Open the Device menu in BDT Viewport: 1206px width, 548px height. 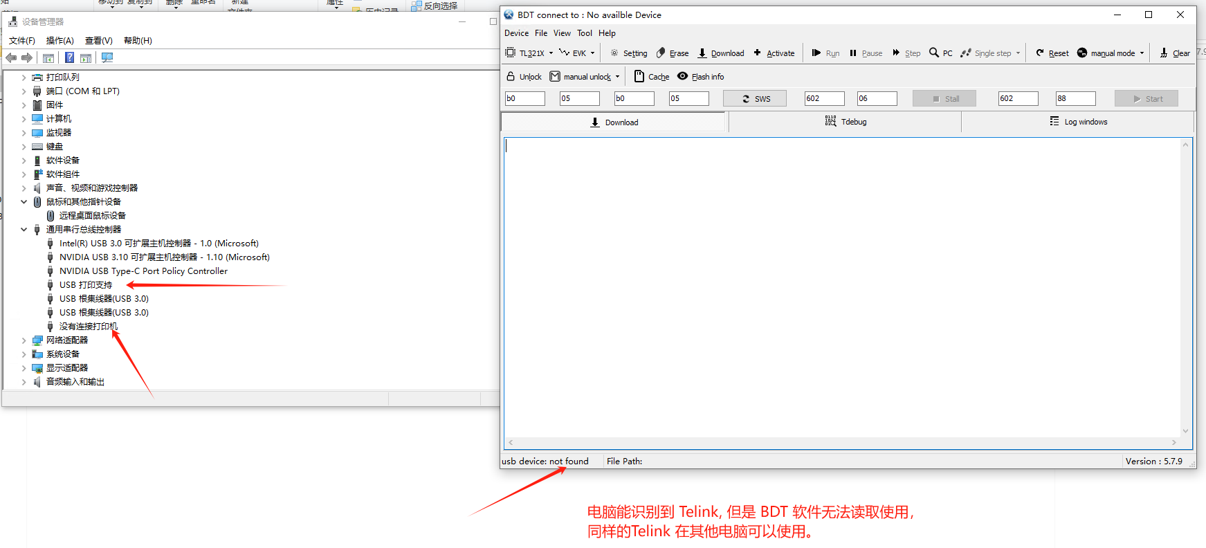(x=516, y=33)
